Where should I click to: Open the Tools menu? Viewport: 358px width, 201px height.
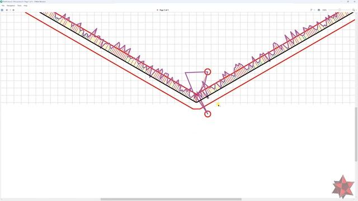pyautogui.click(x=20, y=6)
